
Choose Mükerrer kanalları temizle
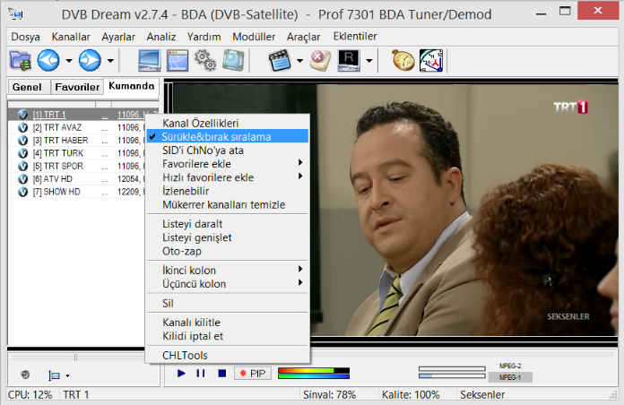(228, 204)
